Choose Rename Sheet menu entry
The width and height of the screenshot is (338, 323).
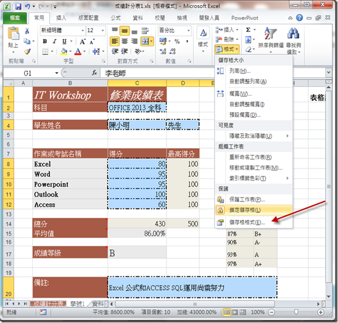pyautogui.click(x=254, y=157)
